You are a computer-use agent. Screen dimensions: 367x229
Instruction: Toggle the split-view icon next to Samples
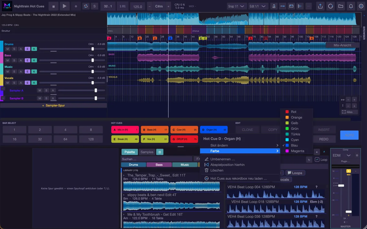point(160,152)
